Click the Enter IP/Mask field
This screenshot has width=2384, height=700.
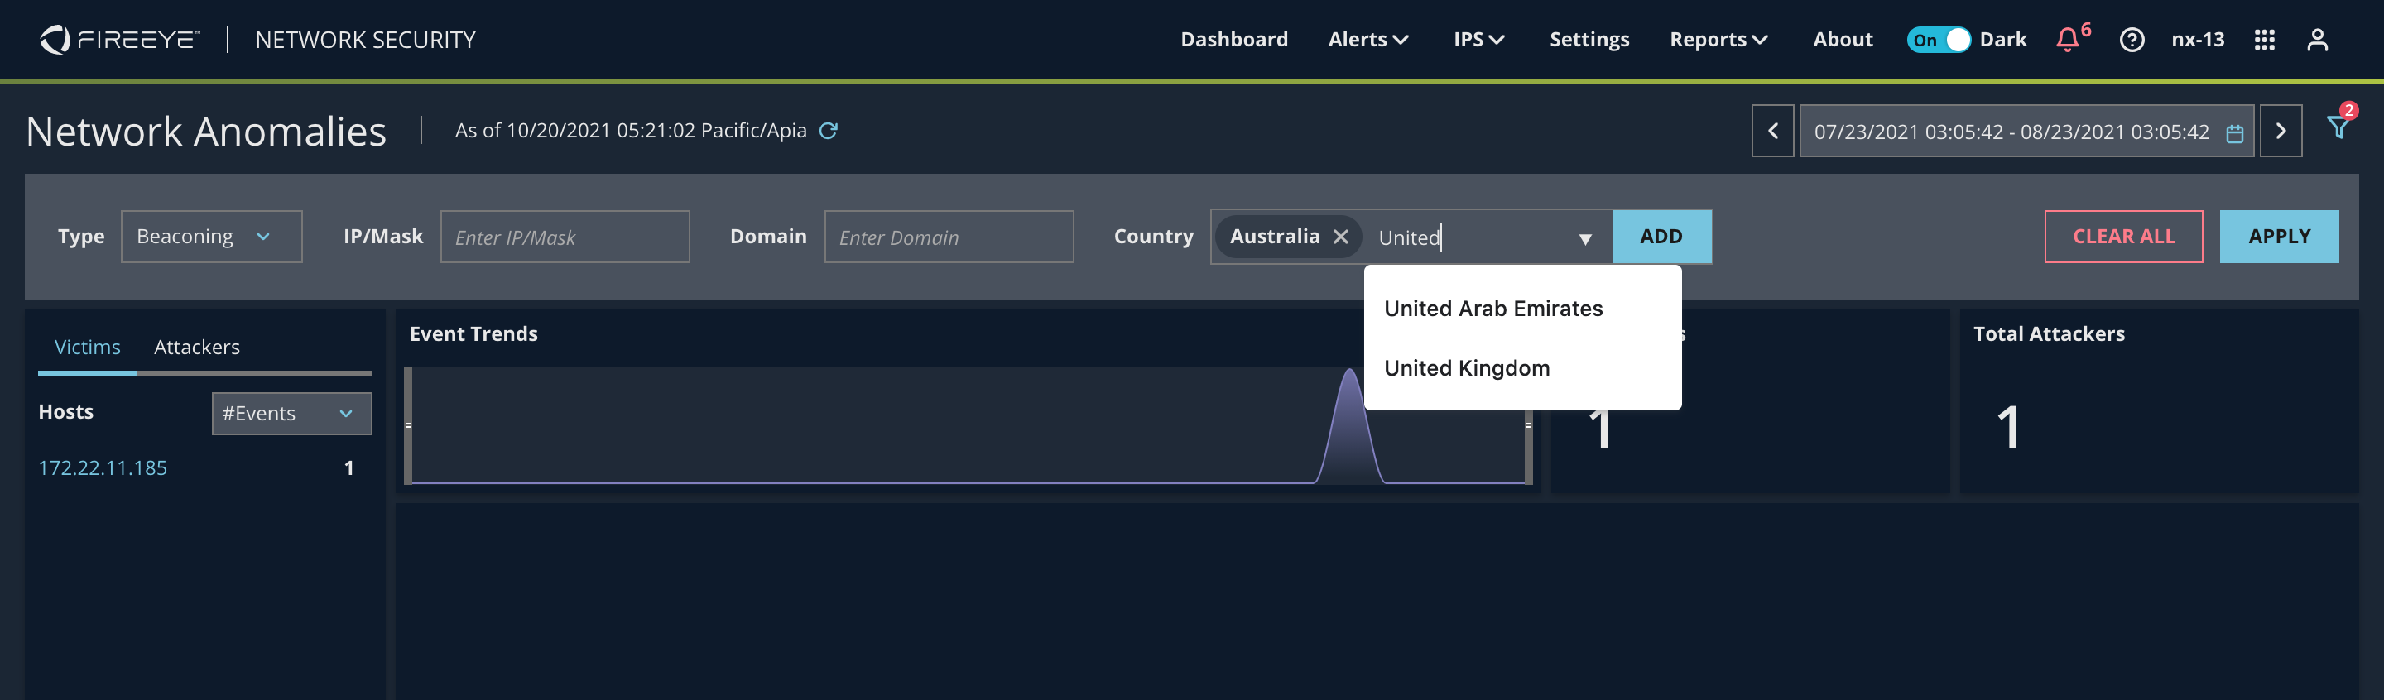coord(565,237)
